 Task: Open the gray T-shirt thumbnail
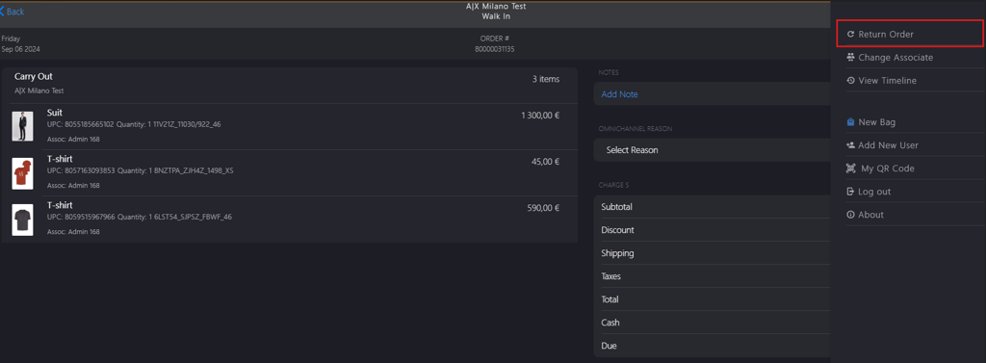click(x=22, y=220)
